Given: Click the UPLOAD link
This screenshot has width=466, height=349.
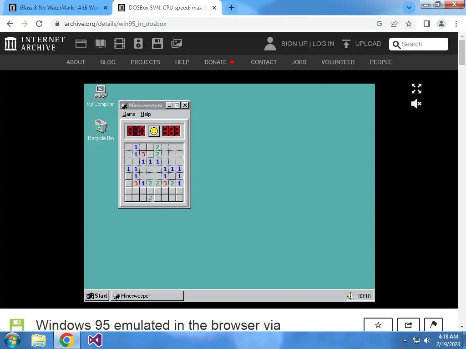Looking at the screenshot, I should tap(361, 44).
